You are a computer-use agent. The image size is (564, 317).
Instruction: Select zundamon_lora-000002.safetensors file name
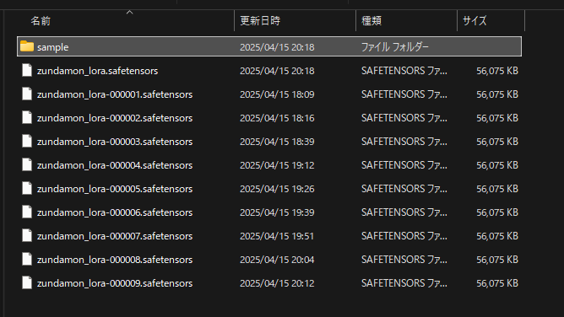click(x=115, y=118)
